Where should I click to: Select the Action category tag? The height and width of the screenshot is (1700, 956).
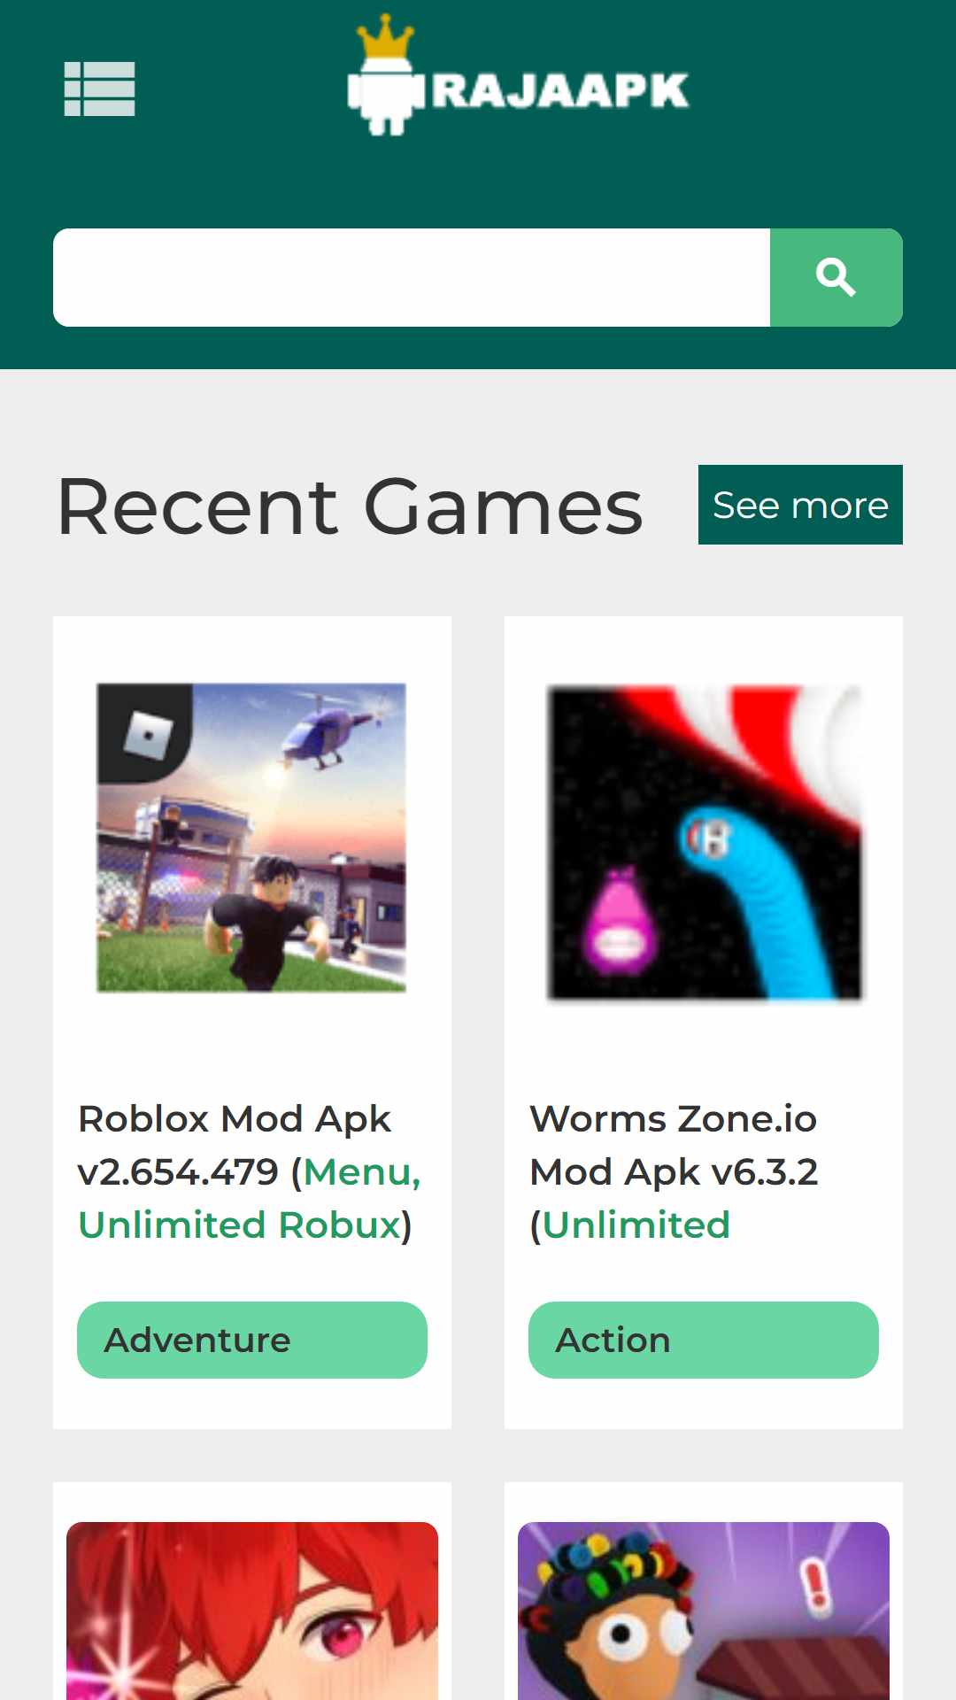click(x=704, y=1340)
